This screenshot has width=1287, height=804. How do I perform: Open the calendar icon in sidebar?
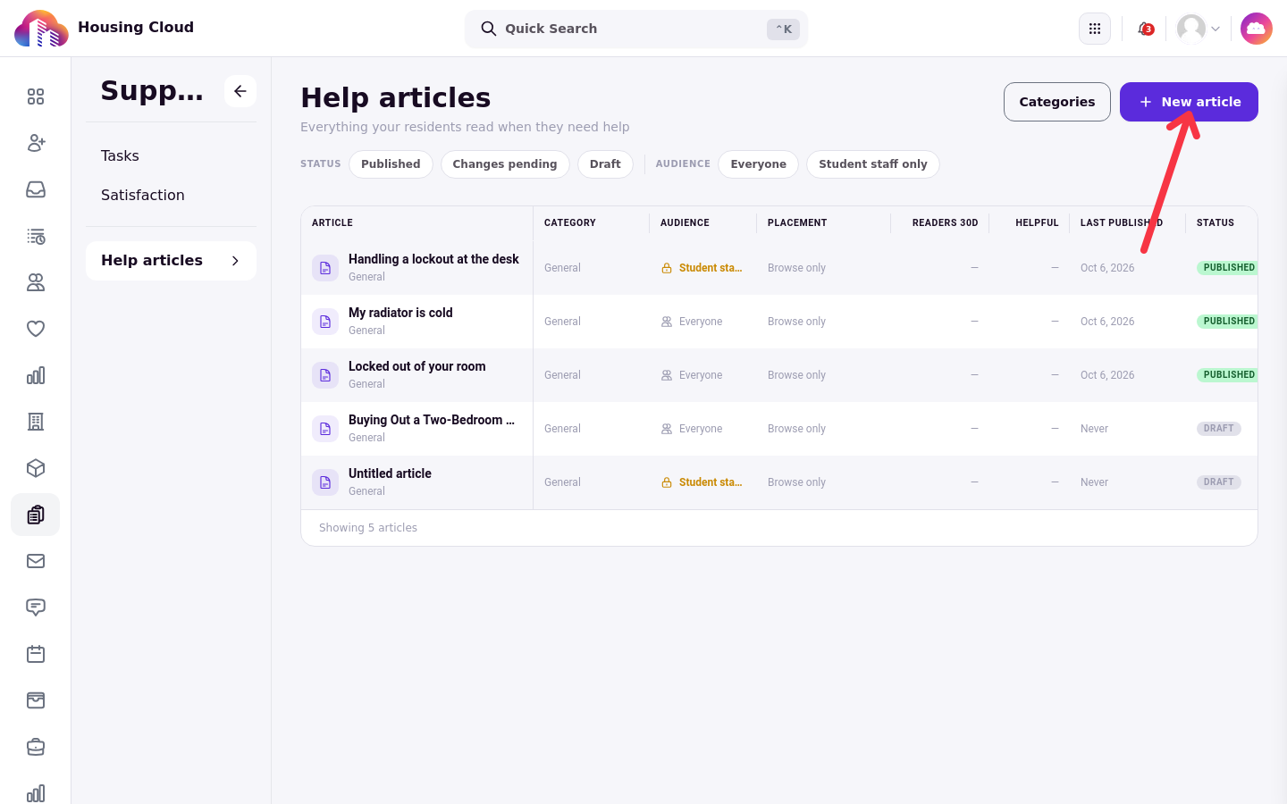pyautogui.click(x=36, y=654)
